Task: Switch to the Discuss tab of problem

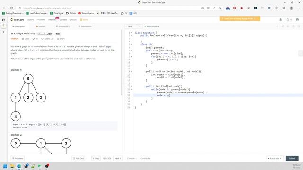Action: point(63,26)
